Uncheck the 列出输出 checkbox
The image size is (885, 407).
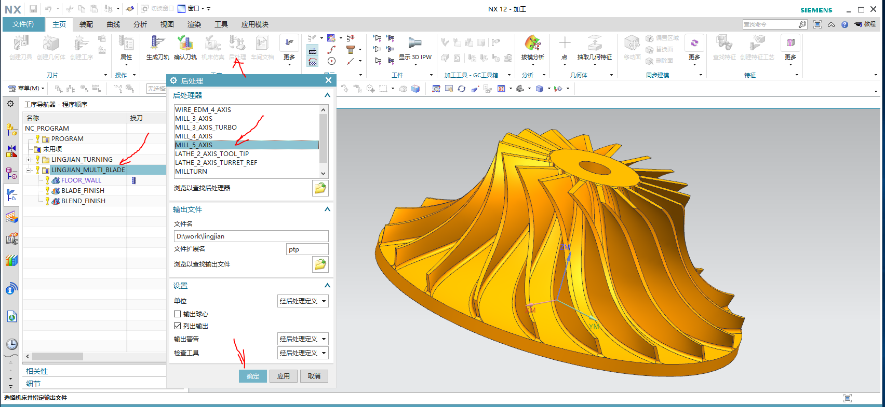click(x=178, y=326)
